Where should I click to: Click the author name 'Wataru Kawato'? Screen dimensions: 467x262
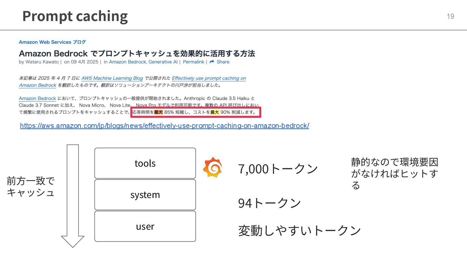(42, 62)
